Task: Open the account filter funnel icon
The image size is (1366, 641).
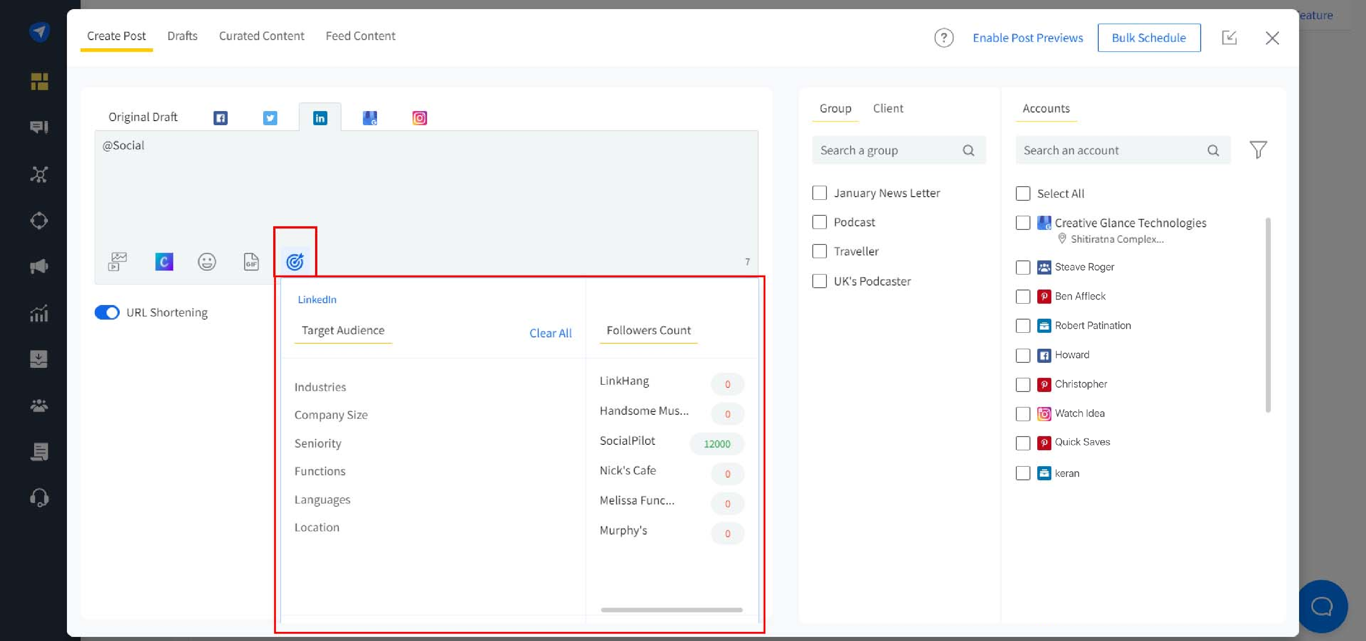Action: pos(1258,150)
